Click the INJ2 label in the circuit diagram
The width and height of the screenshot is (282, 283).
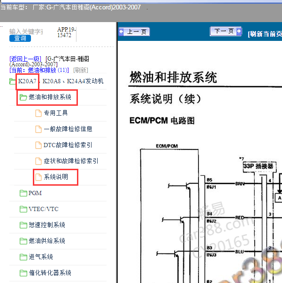coord(211,221)
